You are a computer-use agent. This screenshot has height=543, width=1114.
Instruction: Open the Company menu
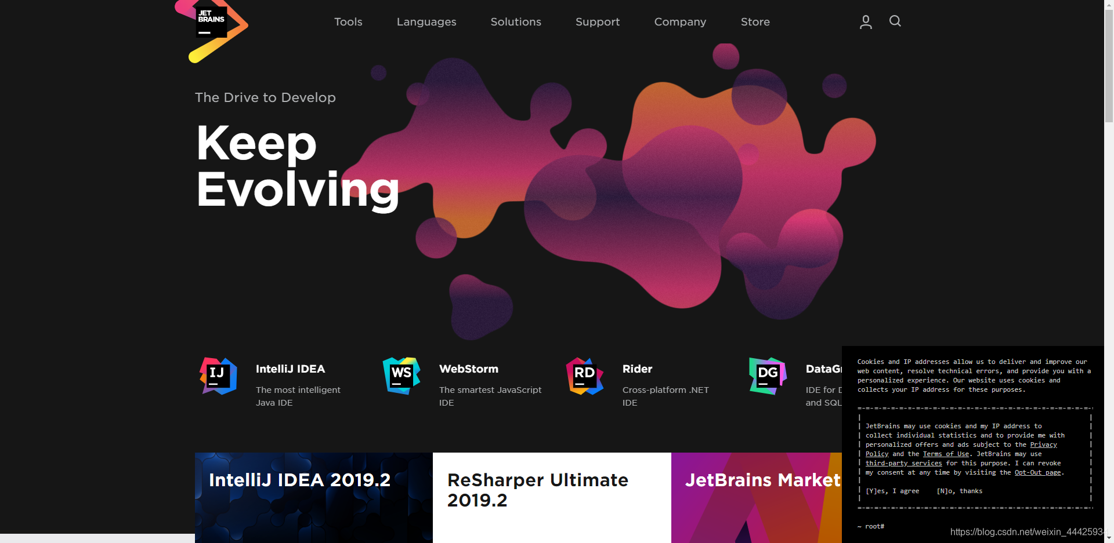[x=680, y=22]
